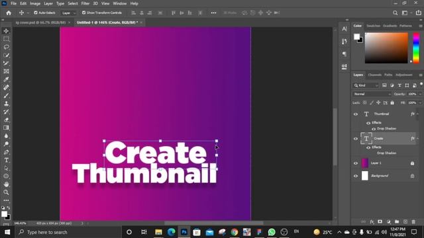Switch to the Swatches tab

tap(373, 26)
